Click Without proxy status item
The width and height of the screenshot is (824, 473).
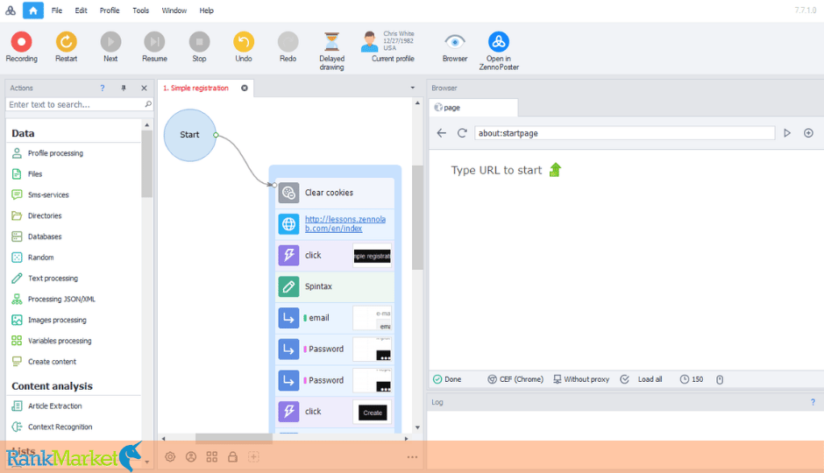click(581, 379)
